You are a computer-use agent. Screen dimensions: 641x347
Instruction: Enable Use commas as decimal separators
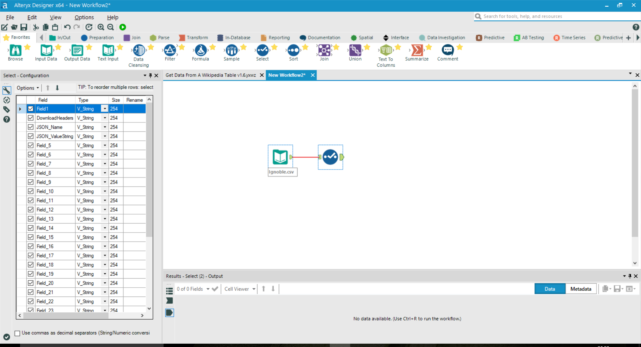[18, 333]
